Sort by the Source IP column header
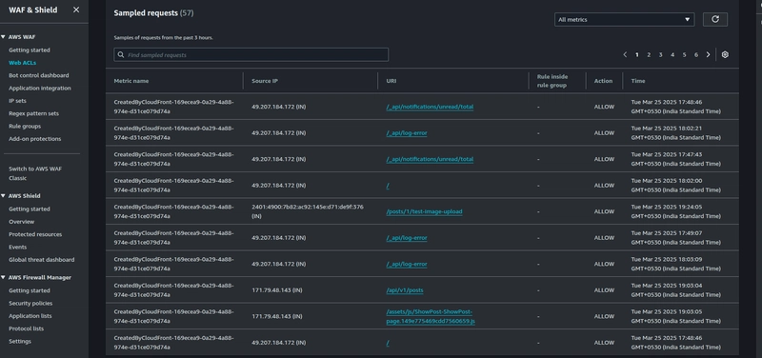Viewport: 762px width, 358px height. coord(265,81)
